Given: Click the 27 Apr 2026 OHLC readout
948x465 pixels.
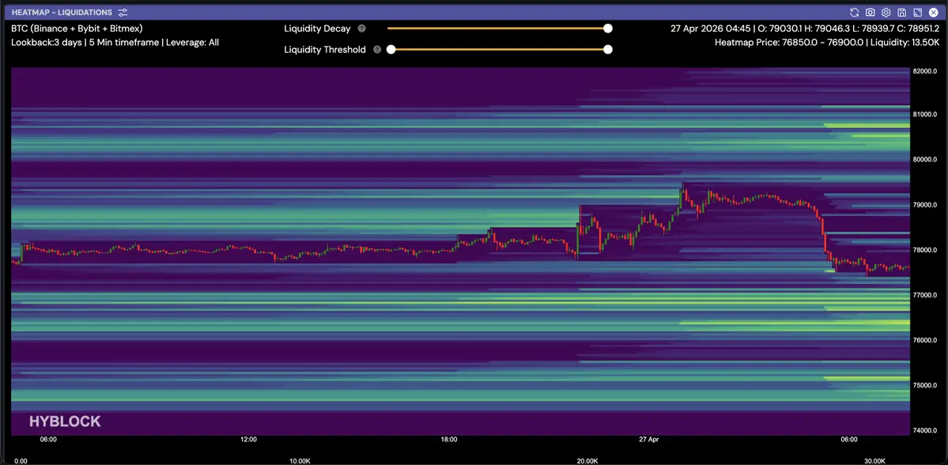Looking at the screenshot, I should coord(803,28).
